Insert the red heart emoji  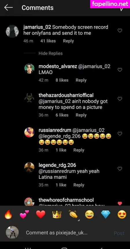41,215
